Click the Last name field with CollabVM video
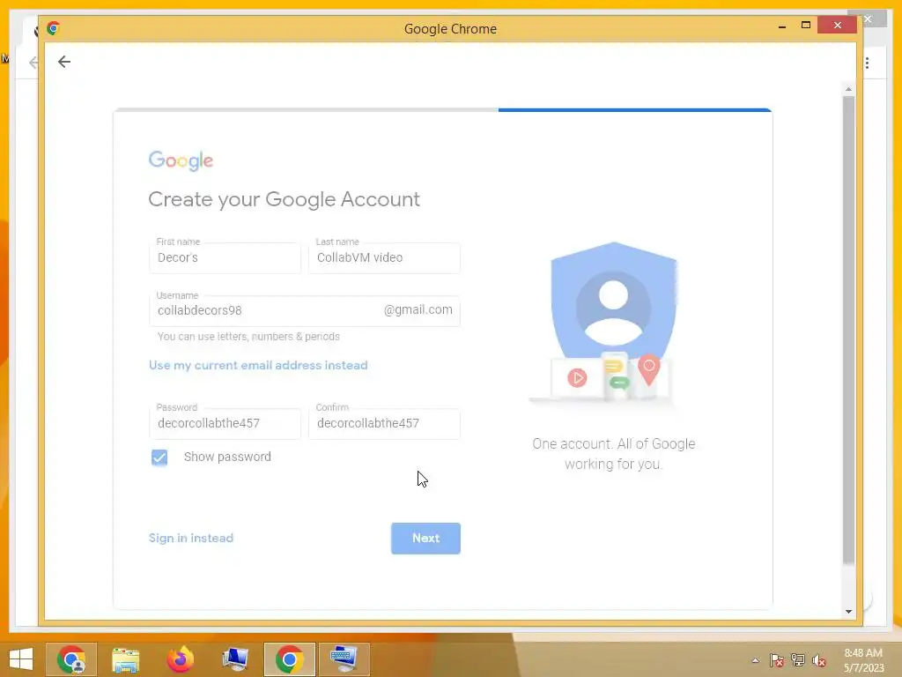 (x=384, y=258)
